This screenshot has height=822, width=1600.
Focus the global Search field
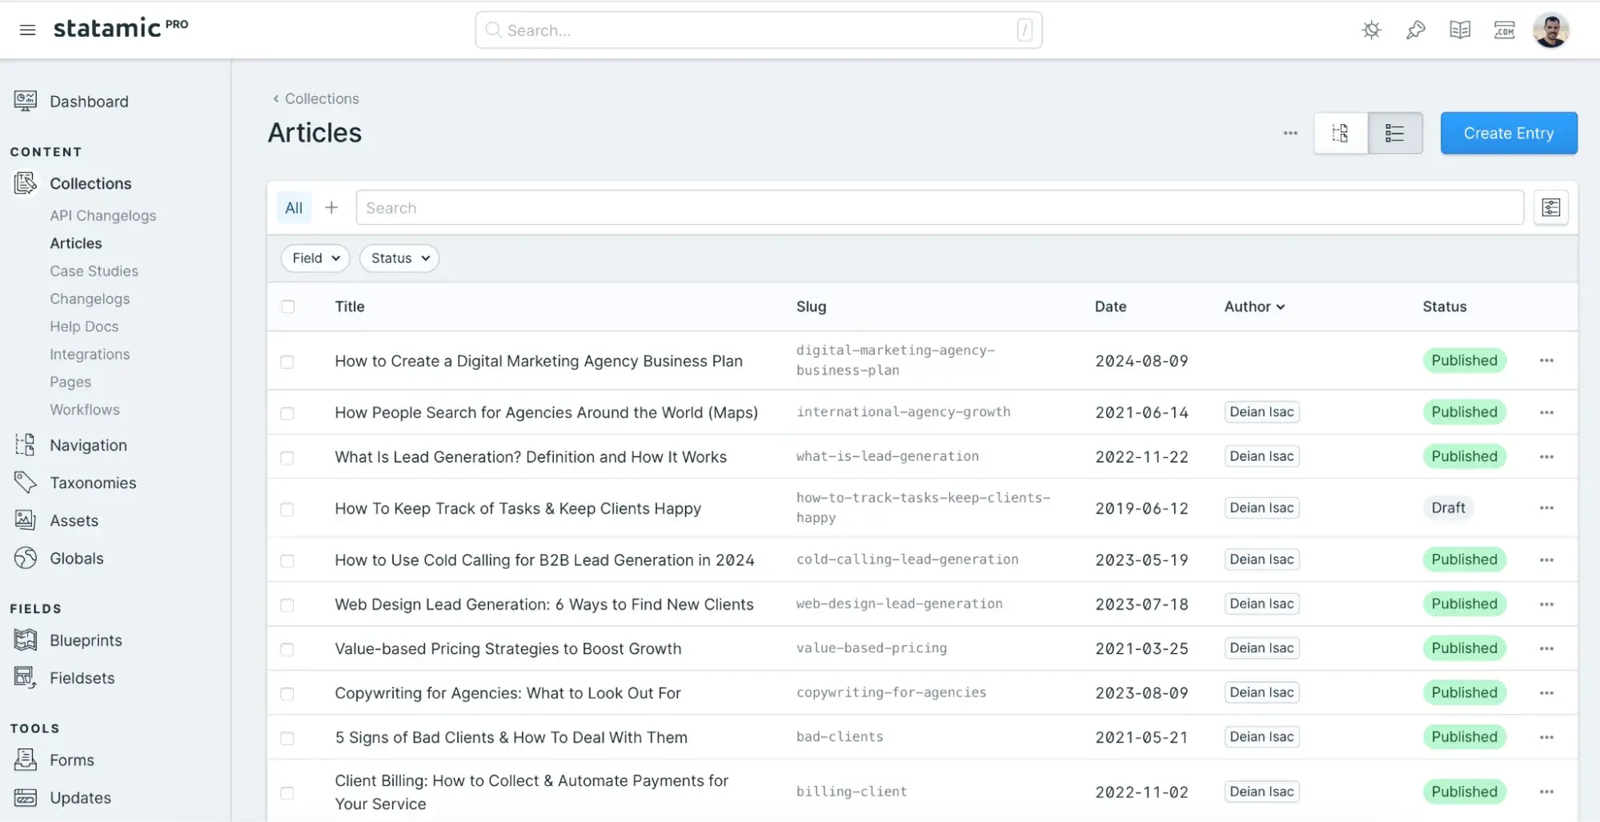[759, 30]
